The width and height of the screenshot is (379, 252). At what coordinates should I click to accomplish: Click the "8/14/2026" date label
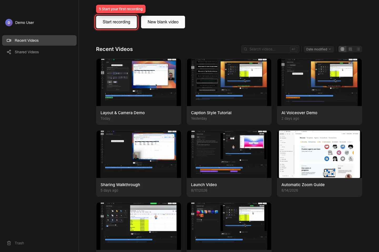[290, 191]
